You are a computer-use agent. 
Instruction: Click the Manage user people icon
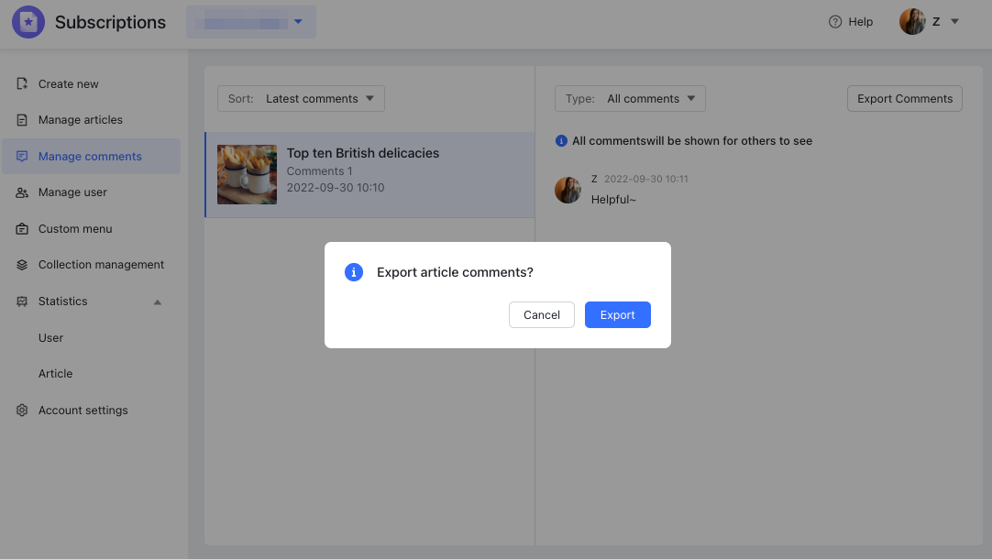click(22, 192)
